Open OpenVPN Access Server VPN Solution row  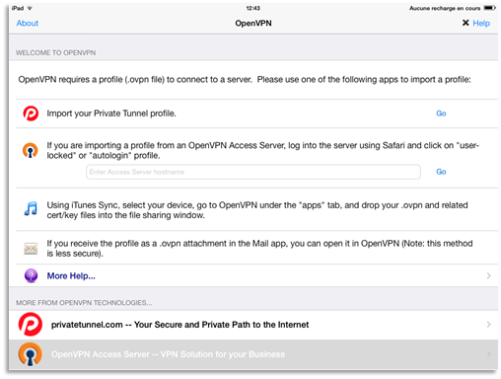click(253, 354)
